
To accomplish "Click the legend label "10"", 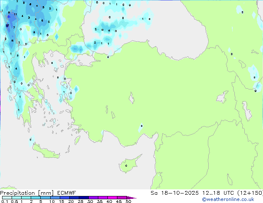I will tap(52, 201).
